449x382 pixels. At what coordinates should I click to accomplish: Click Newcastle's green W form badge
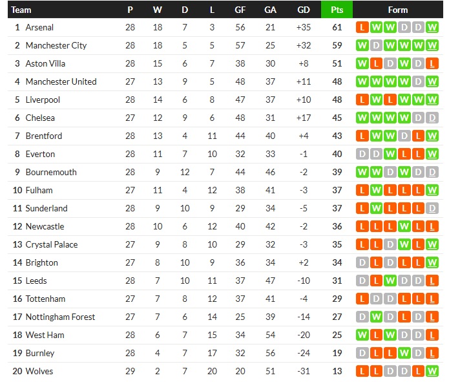point(404,227)
